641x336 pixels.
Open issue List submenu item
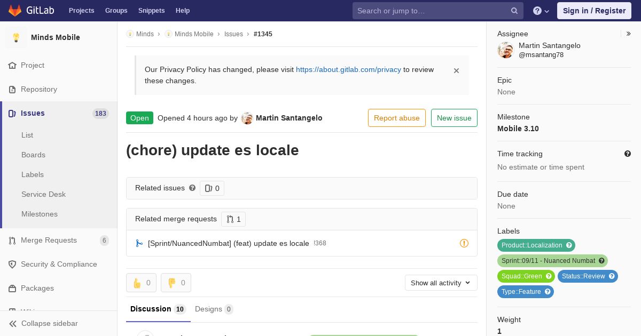pyautogui.click(x=27, y=135)
